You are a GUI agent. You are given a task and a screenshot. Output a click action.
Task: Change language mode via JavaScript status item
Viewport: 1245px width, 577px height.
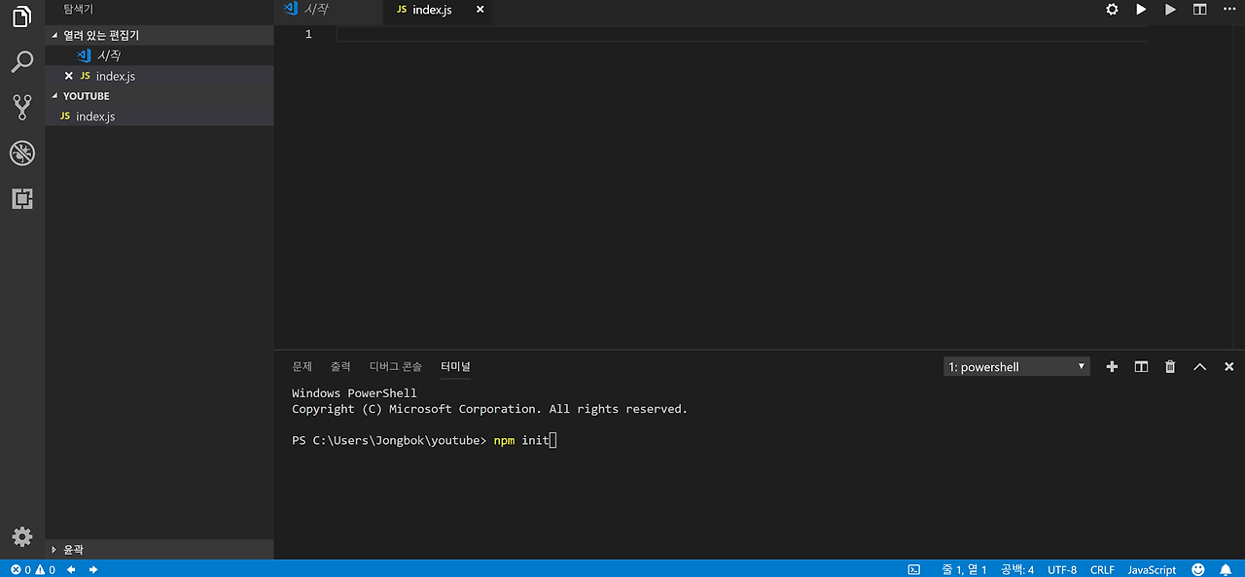[1152, 569]
